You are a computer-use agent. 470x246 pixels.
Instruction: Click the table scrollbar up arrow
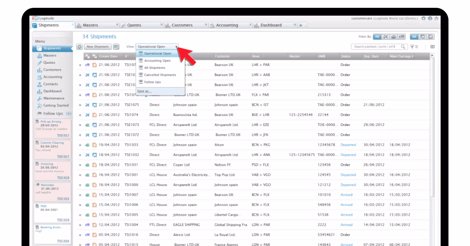coord(432,56)
